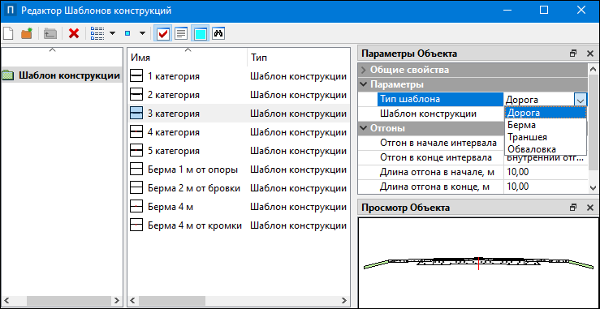Screen dimensions: 600x309
Task: Select the 5 категория name text
Action: coord(173,151)
